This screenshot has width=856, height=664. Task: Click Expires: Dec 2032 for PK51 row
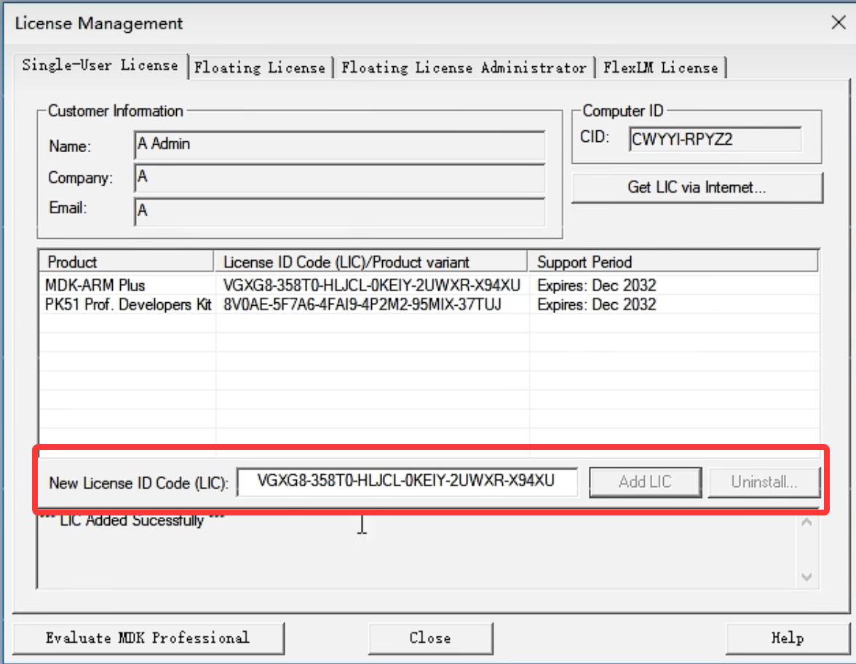pyautogui.click(x=597, y=304)
